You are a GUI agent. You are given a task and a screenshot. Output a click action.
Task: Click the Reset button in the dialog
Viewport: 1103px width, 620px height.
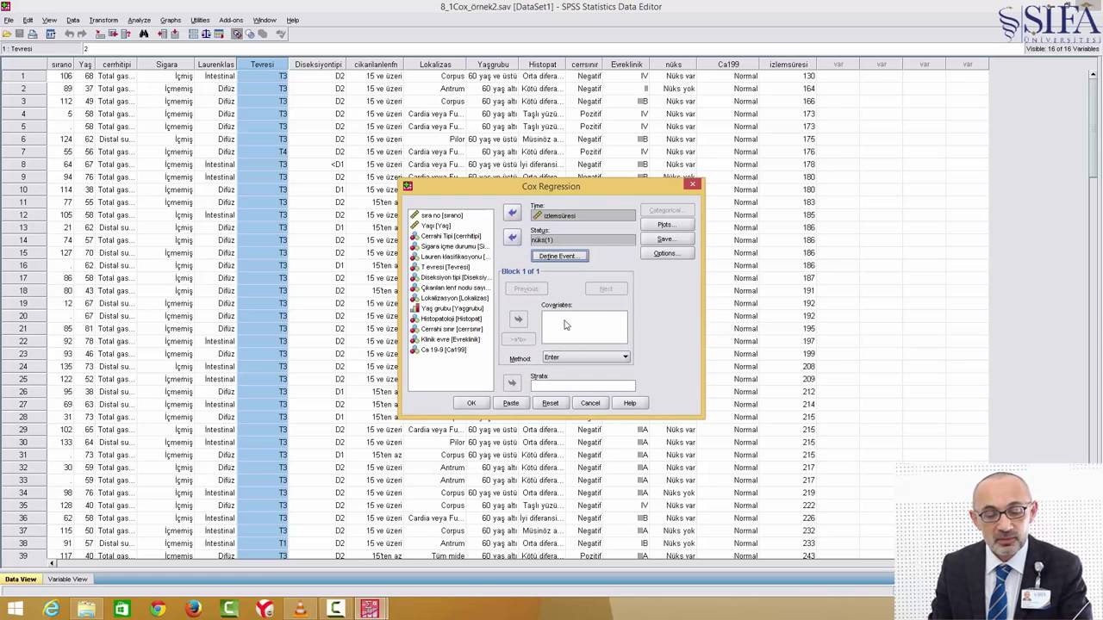click(x=551, y=403)
